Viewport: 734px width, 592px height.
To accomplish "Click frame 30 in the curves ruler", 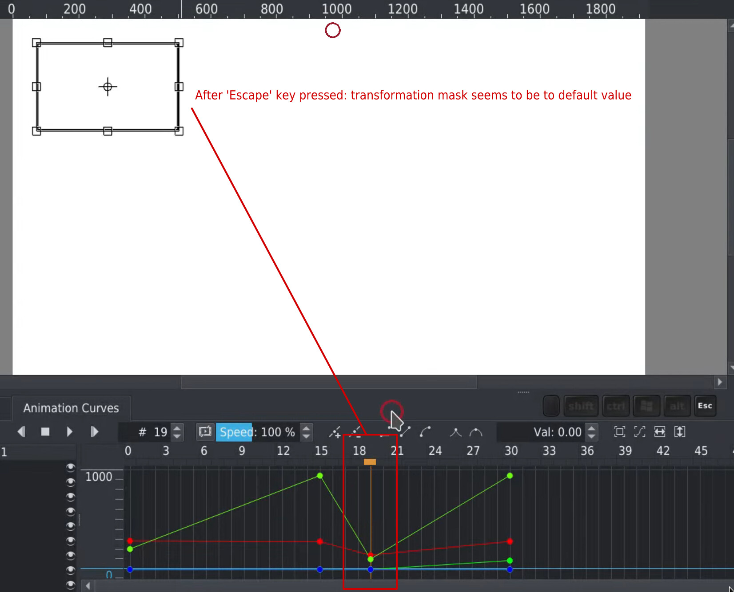I will pyautogui.click(x=511, y=451).
